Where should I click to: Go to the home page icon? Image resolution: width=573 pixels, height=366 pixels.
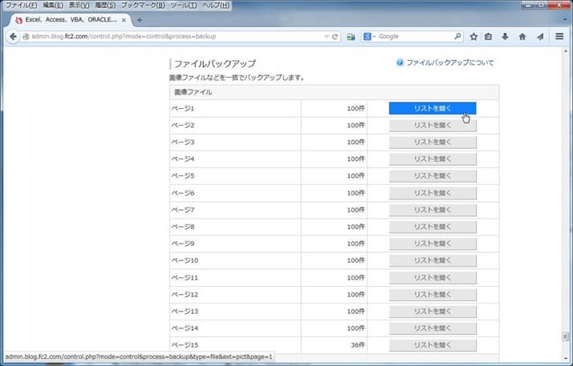pyautogui.click(x=522, y=37)
